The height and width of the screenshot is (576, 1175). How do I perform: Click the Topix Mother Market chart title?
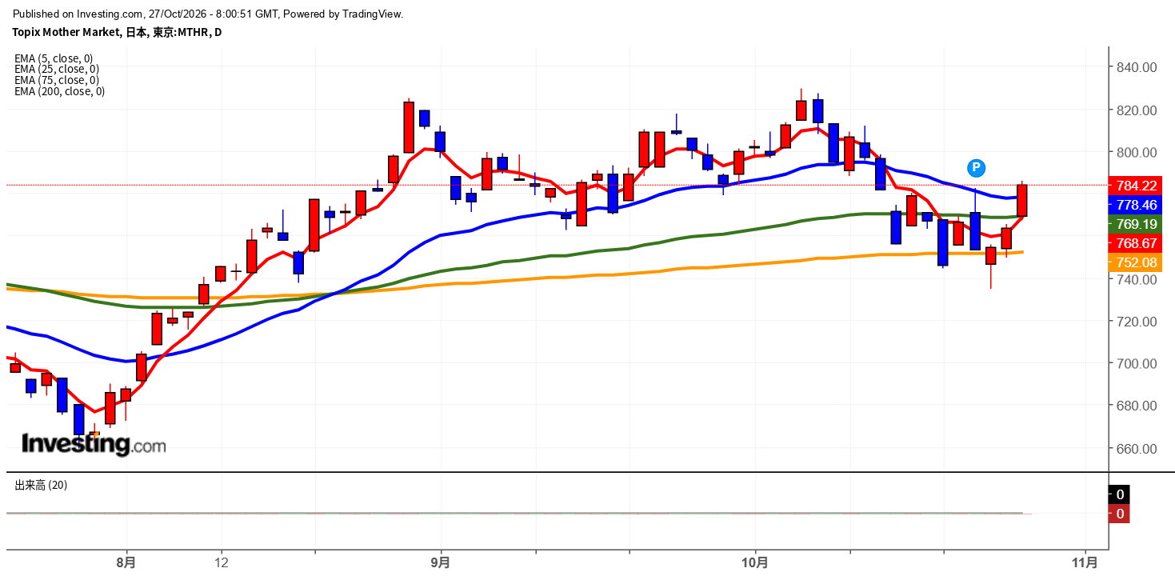click(118, 33)
